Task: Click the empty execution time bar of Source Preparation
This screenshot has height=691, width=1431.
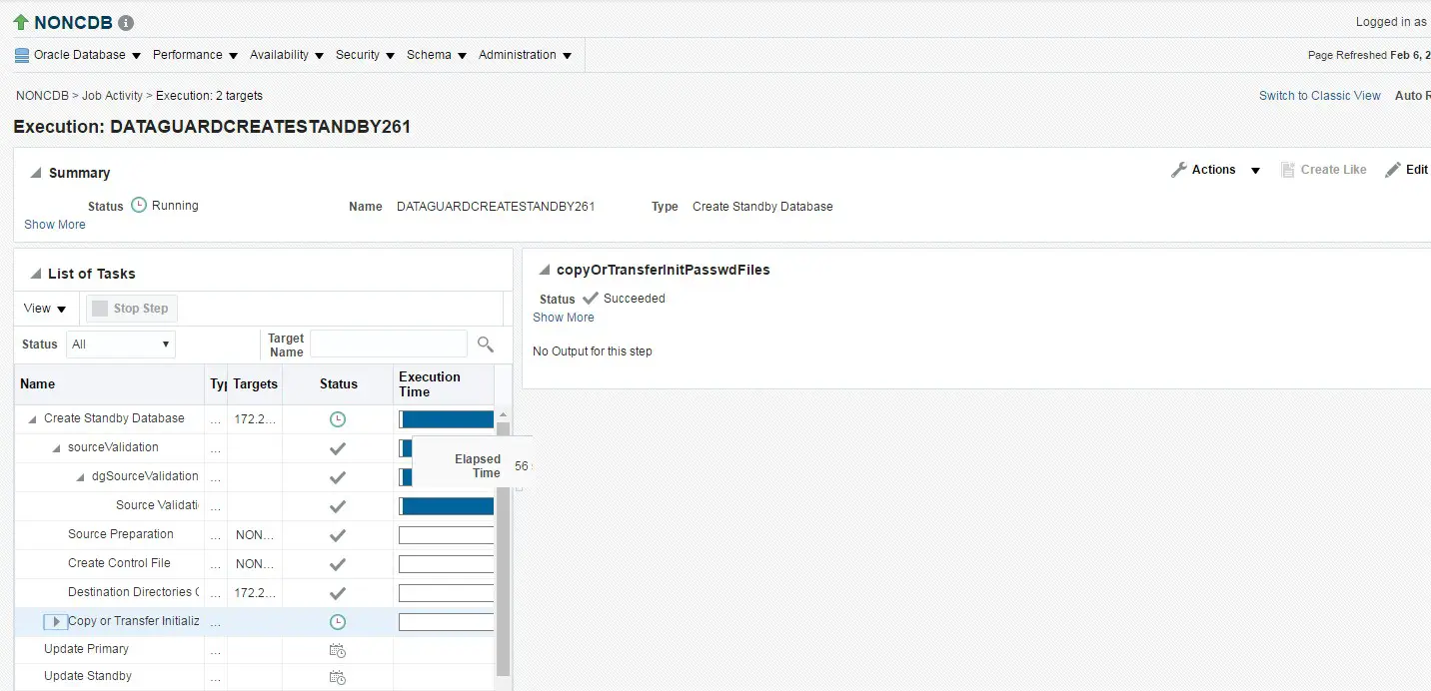Action: pyautogui.click(x=447, y=535)
